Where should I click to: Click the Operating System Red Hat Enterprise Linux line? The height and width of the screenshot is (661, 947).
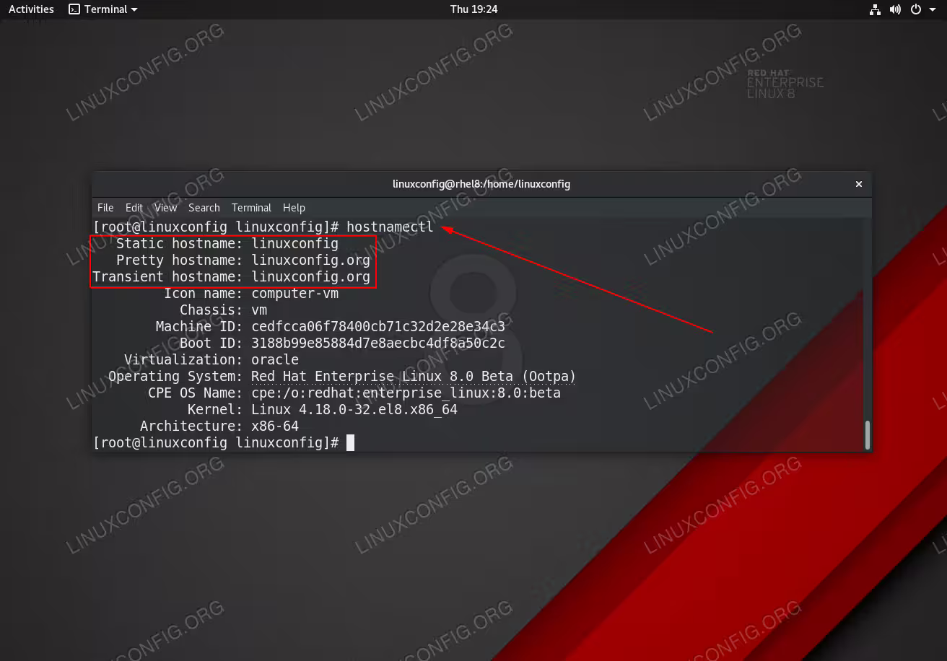point(342,376)
